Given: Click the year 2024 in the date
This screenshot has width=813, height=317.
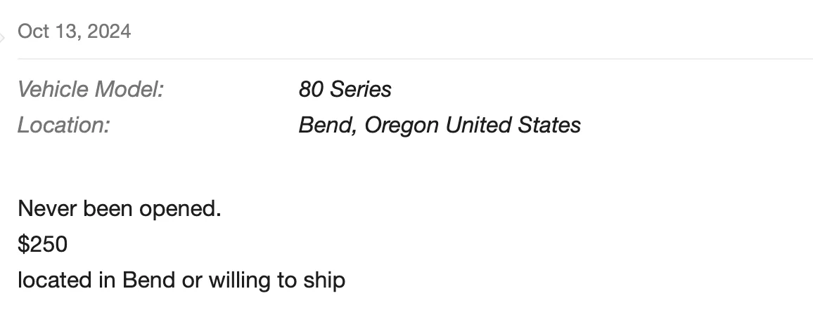Looking at the screenshot, I should tap(109, 32).
